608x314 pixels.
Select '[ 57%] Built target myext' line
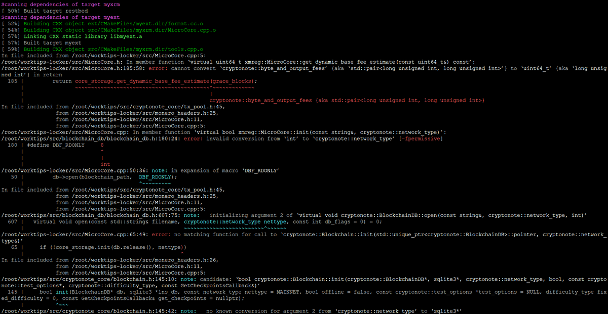[42, 43]
